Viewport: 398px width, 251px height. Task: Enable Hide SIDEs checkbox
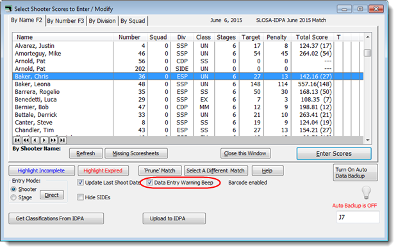pos(81,197)
